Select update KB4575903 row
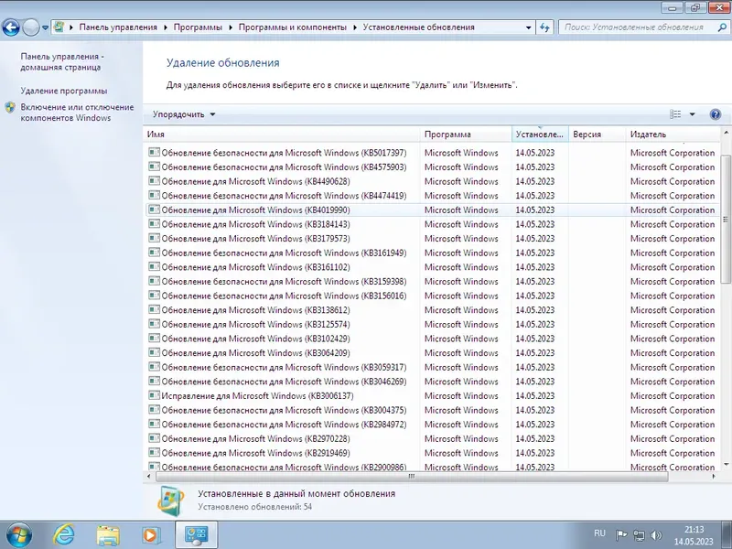Image resolution: width=732 pixels, height=549 pixels. pos(432,167)
